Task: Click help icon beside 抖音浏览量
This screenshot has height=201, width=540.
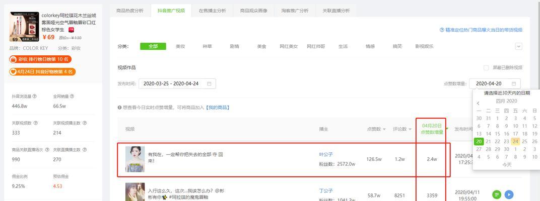Action: [34, 96]
